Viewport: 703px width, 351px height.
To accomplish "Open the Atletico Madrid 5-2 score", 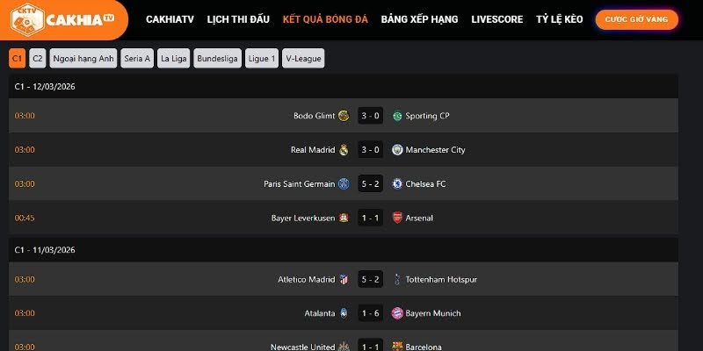I will click(x=370, y=279).
